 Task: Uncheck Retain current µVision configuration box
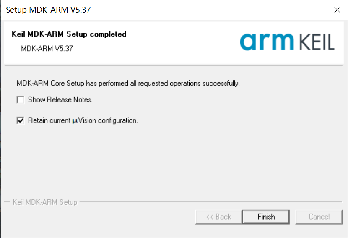tap(20, 120)
